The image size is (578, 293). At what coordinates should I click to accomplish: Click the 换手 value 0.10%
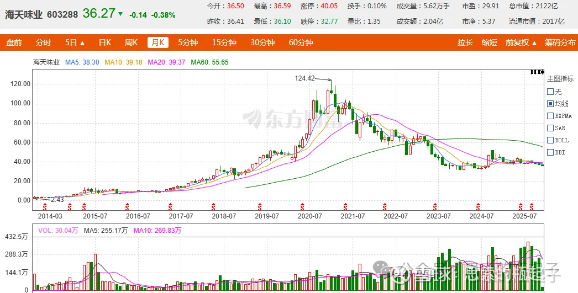[377, 6]
